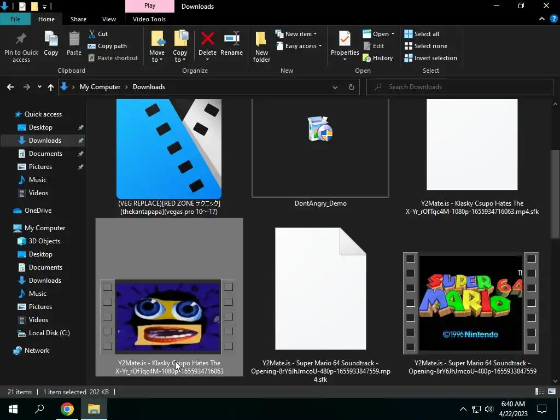The height and width of the screenshot is (420, 560).
Task: Click the Refresh icon beside address bar
Action: tap(351, 87)
